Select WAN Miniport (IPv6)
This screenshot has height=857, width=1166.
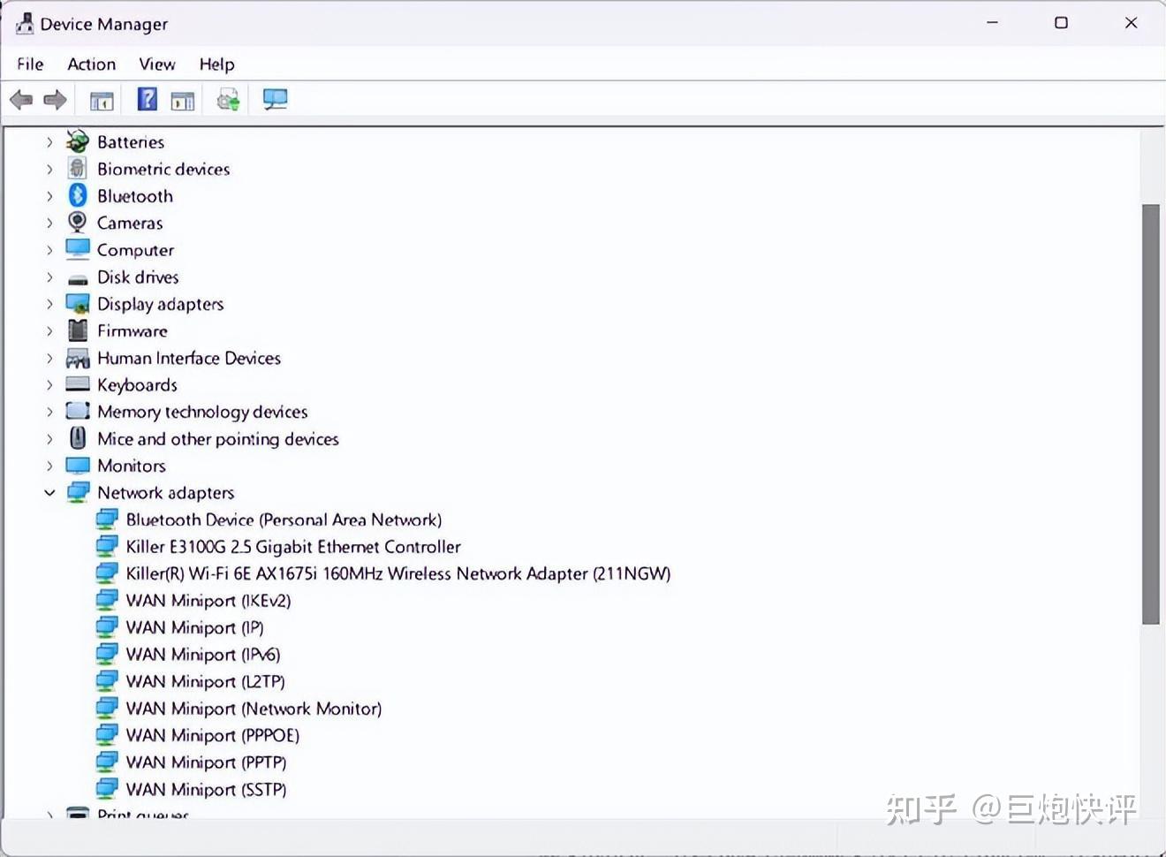tap(203, 655)
